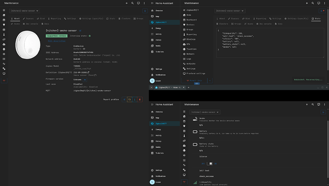
Task: Click the blue interview icon beside the delete icon
Action: point(135,100)
